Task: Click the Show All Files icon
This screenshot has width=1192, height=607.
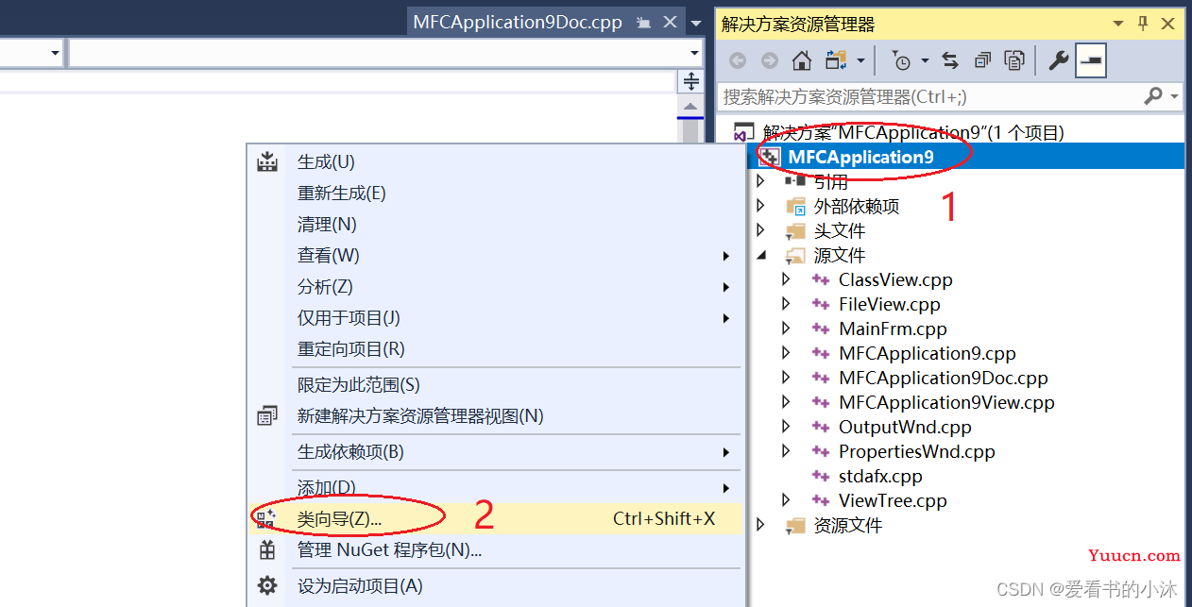Action: pyautogui.click(x=1014, y=61)
